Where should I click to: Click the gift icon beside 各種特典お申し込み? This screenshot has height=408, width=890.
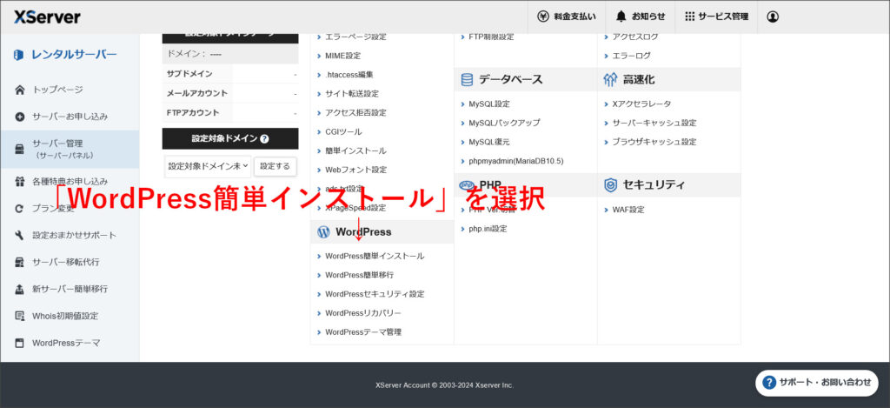click(20, 181)
